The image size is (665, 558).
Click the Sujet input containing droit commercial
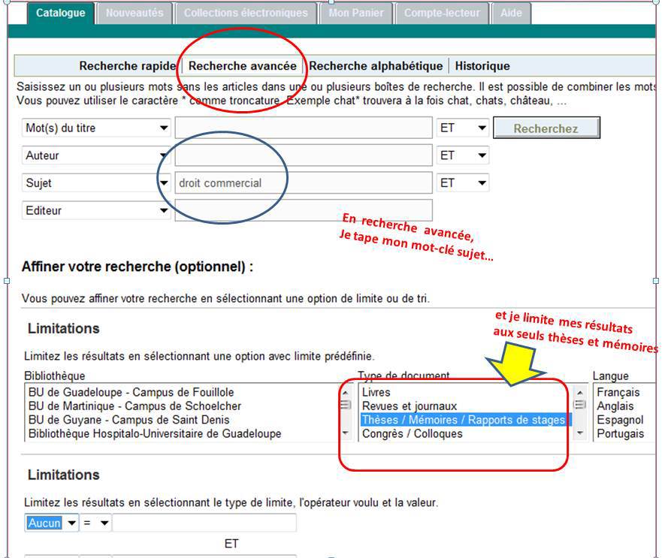[303, 183]
